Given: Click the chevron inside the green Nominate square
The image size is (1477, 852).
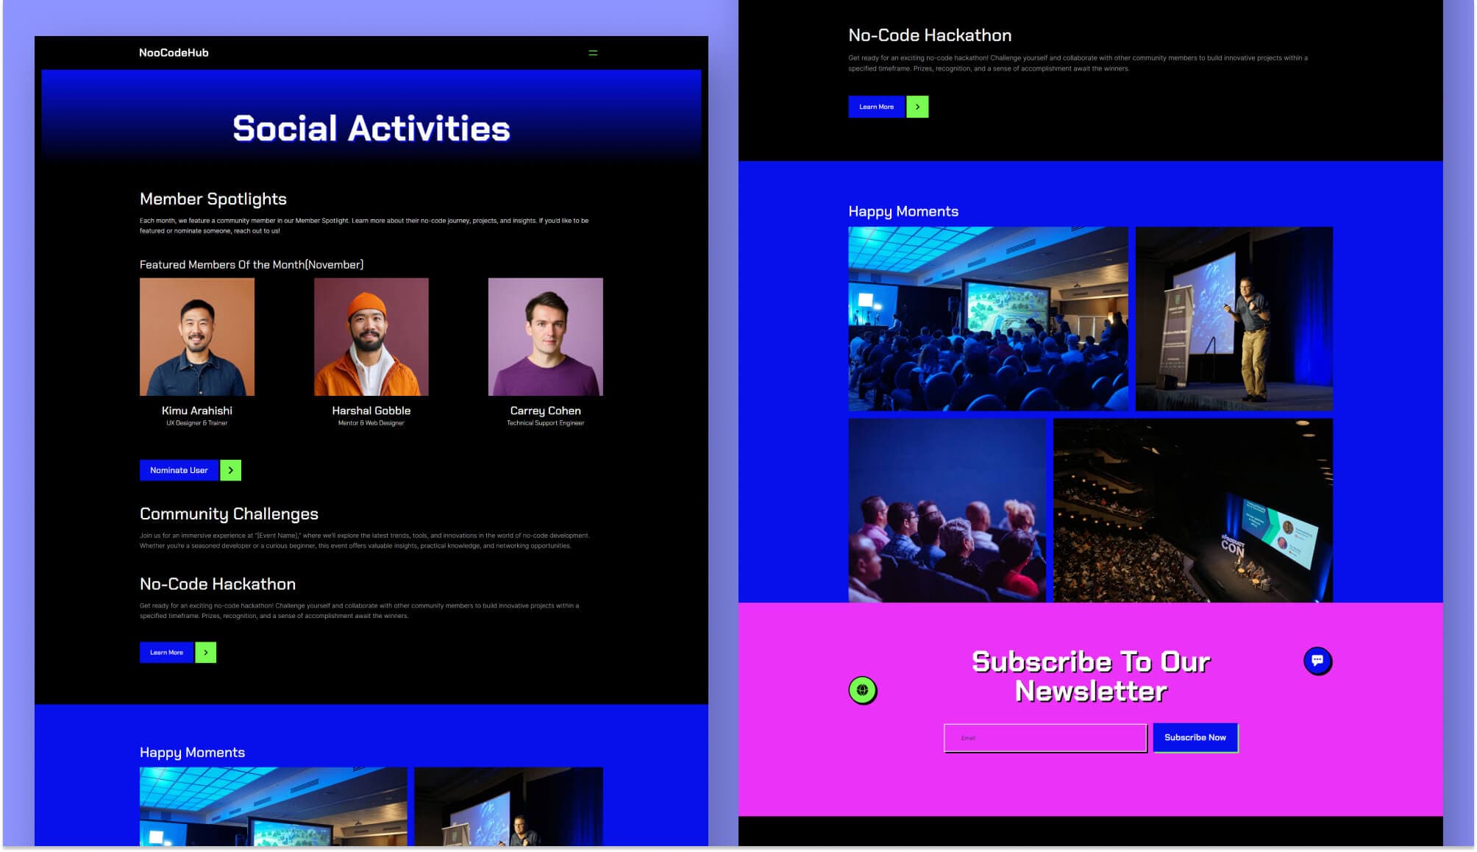Looking at the screenshot, I should pos(229,470).
